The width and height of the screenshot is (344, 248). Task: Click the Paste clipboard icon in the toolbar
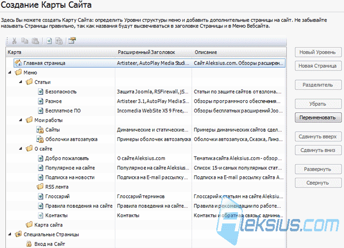(35, 41)
